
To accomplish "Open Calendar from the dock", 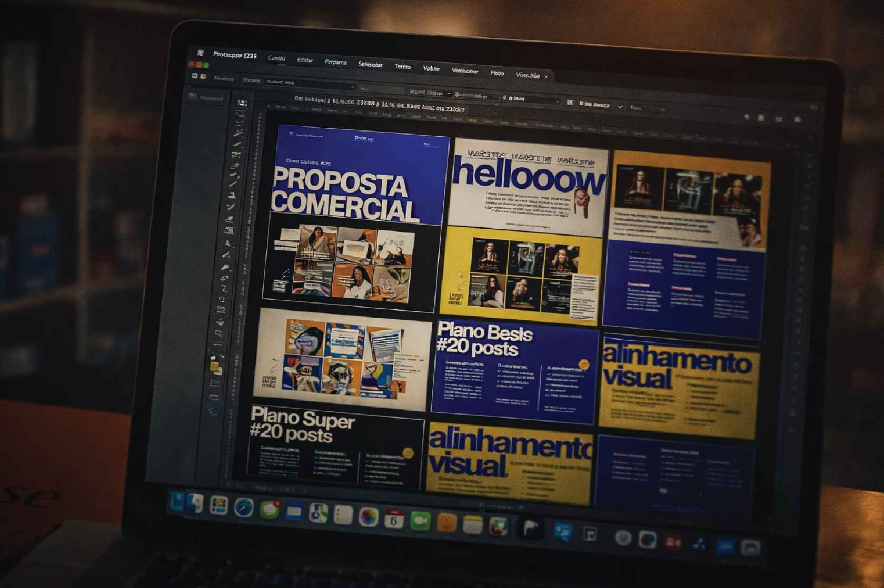I will [394, 519].
